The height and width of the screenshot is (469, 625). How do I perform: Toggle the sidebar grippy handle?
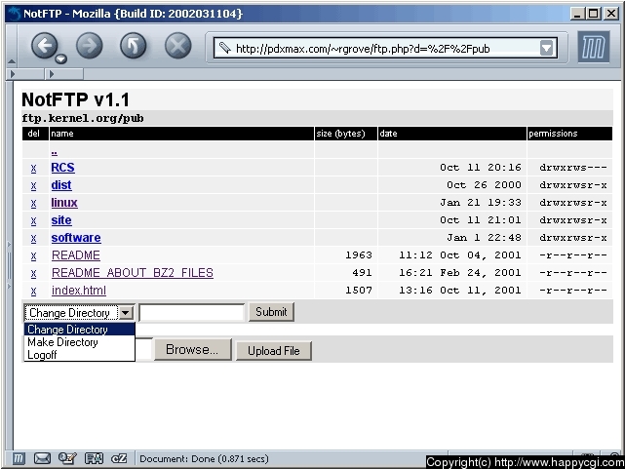click(x=9, y=265)
